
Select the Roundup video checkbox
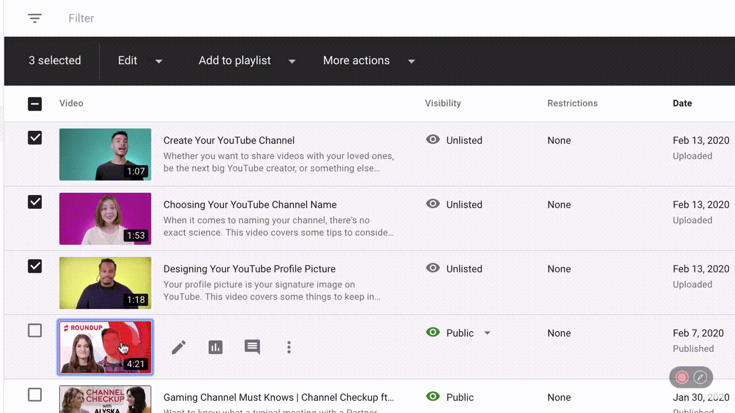pos(35,330)
